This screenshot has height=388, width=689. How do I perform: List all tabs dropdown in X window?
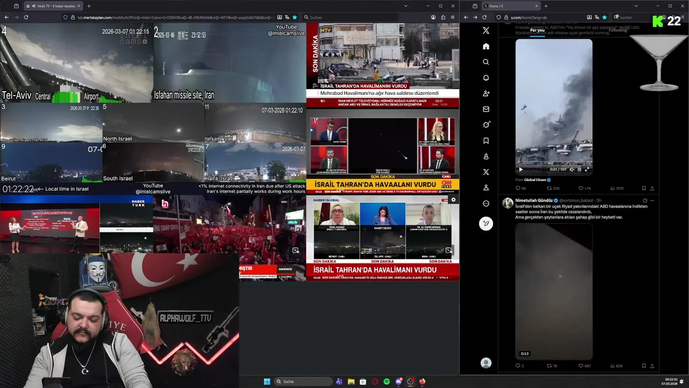[636, 6]
